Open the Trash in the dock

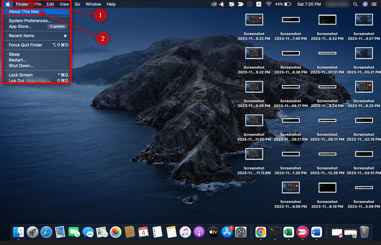364,232
